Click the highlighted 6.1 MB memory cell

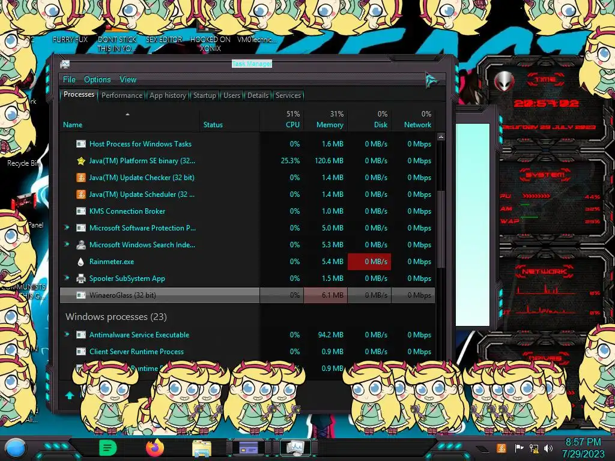[326, 295]
